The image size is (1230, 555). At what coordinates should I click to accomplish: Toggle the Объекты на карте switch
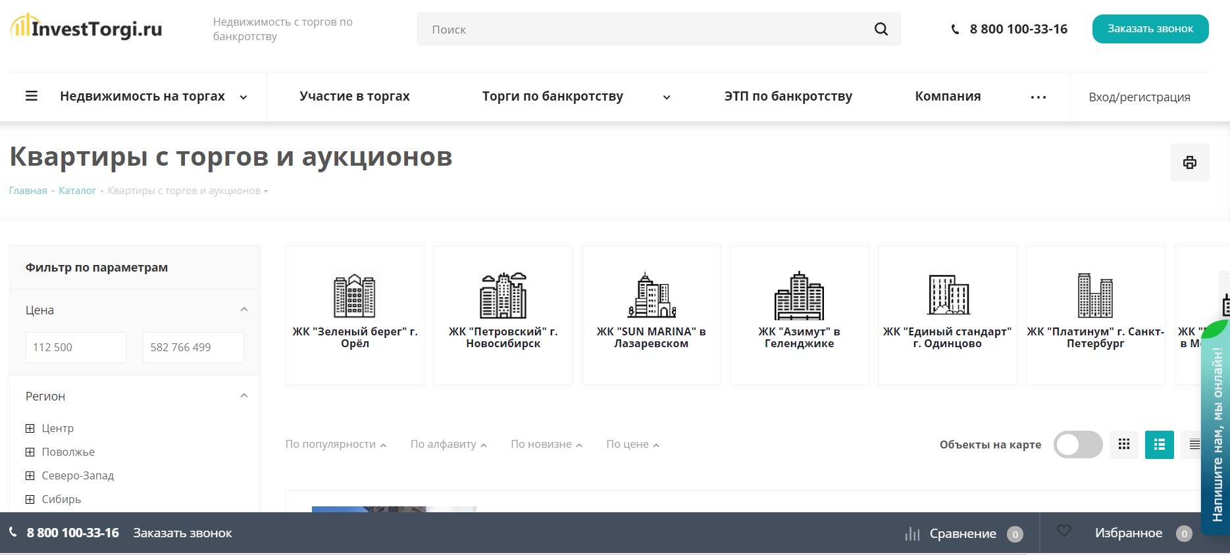click(x=1078, y=445)
